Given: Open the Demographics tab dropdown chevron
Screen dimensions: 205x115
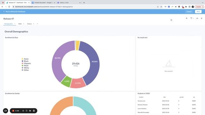Looking at the screenshot, I should (15, 24).
